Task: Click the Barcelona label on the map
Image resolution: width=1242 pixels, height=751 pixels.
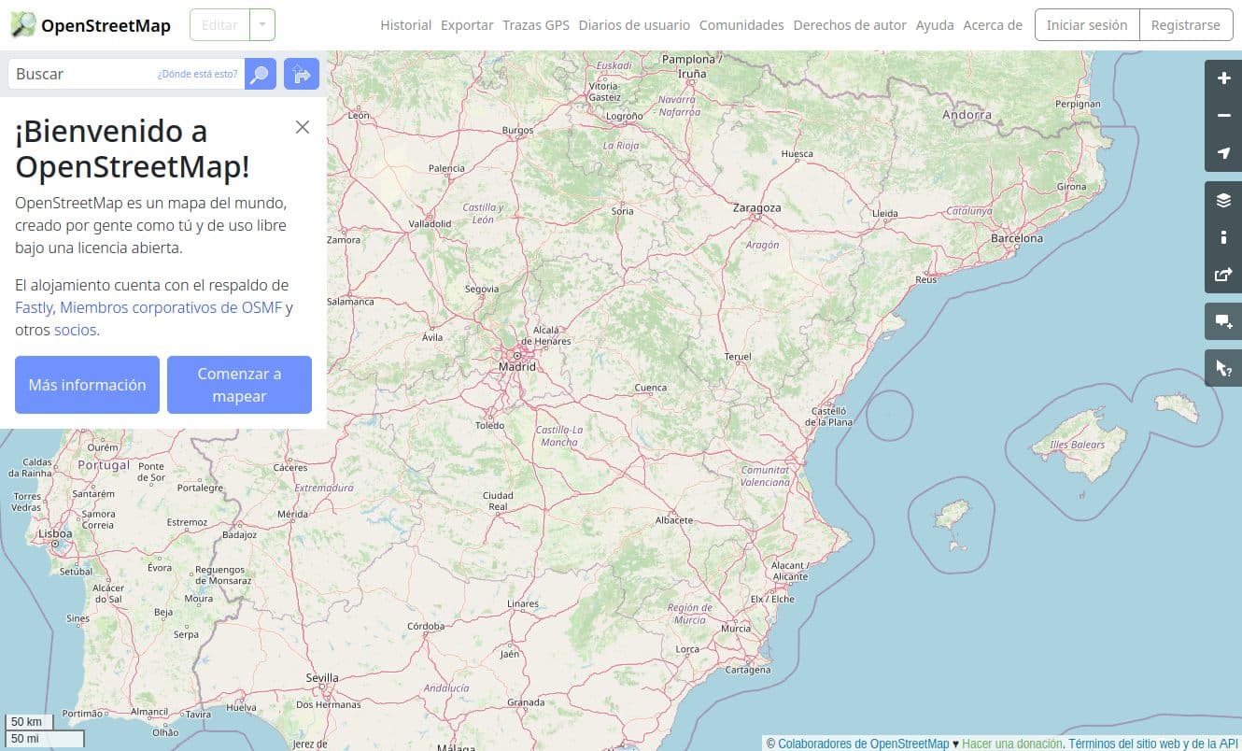Action: tap(1017, 238)
